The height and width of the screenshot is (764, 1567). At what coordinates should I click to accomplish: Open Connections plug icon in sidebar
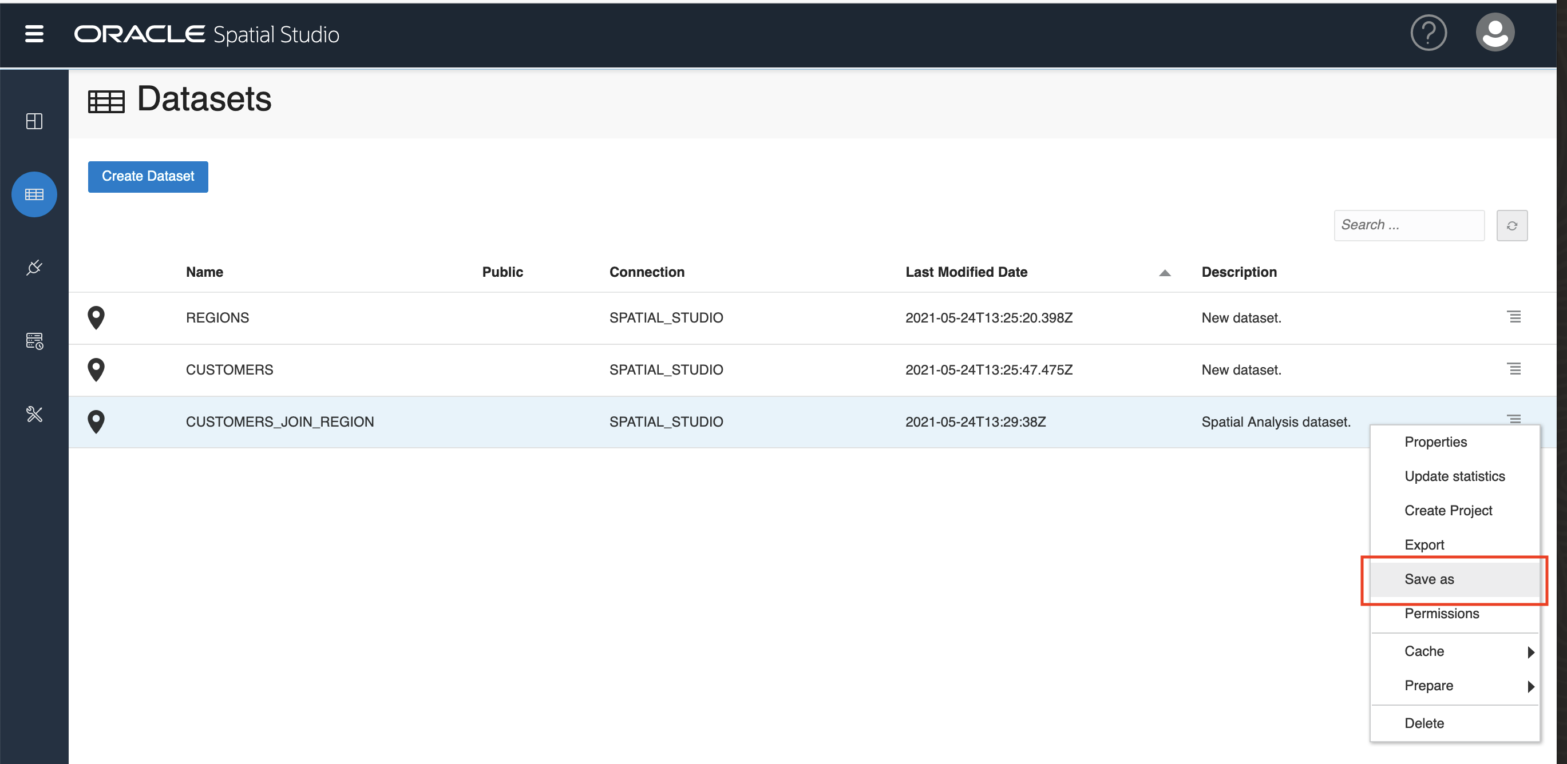[x=34, y=268]
